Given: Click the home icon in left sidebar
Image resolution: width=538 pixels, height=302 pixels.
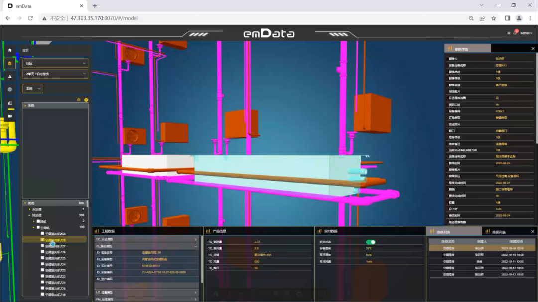Looking at the screenshot, I should pyautogui.click(x=10, y=50).
